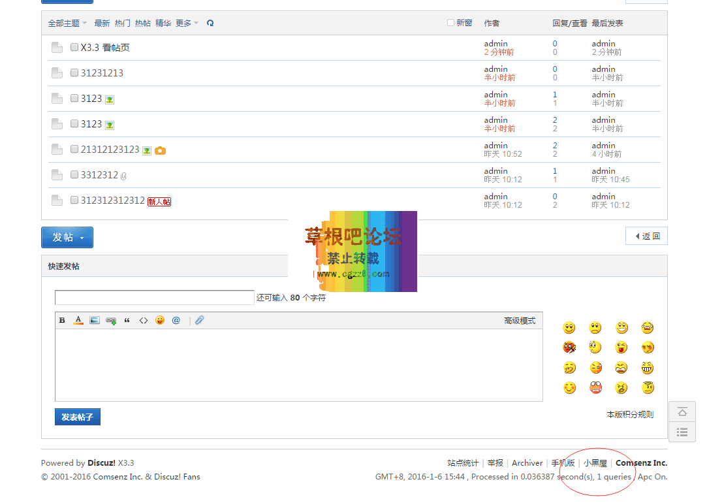707x503 pixels.
Task: Insert a code block using the toolbar
Action: pos(144,320)
